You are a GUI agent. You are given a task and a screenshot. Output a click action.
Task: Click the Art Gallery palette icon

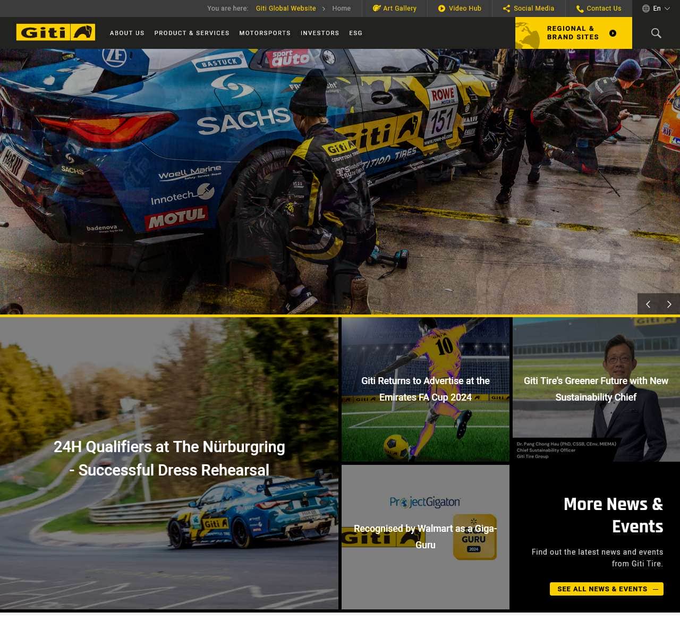point(377,9)
